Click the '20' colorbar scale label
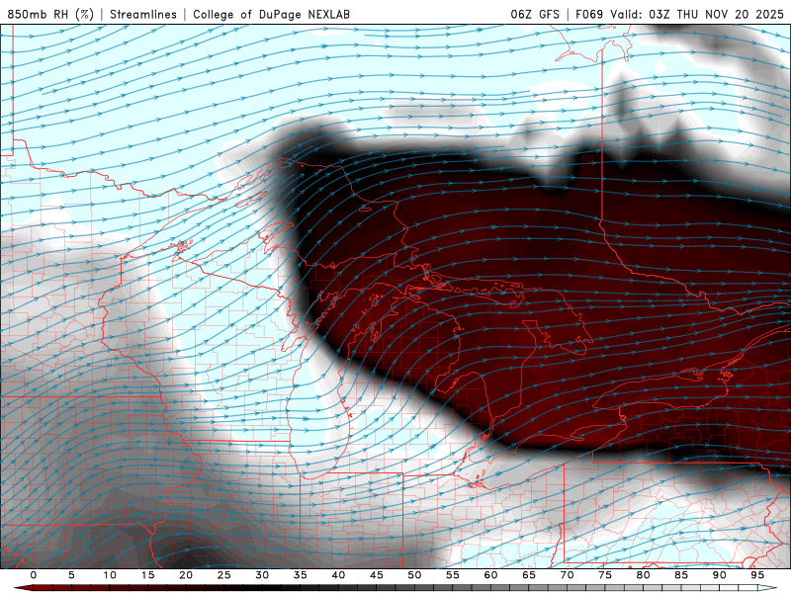Viewport: 791px width, 593px height. tap(186, 575)
